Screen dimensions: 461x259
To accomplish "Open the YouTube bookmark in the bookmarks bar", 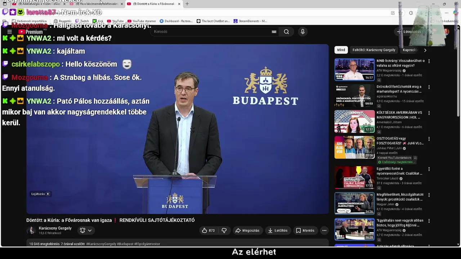I will pos(115,21).
